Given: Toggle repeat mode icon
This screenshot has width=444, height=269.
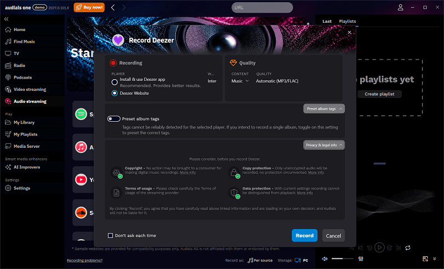Looking at the screenshot, I should click(408, 248).
